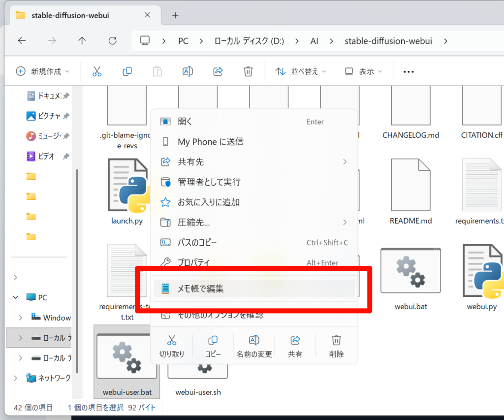Click the Share icon in toolbar

pyautogui.click(x=218, y=71)
